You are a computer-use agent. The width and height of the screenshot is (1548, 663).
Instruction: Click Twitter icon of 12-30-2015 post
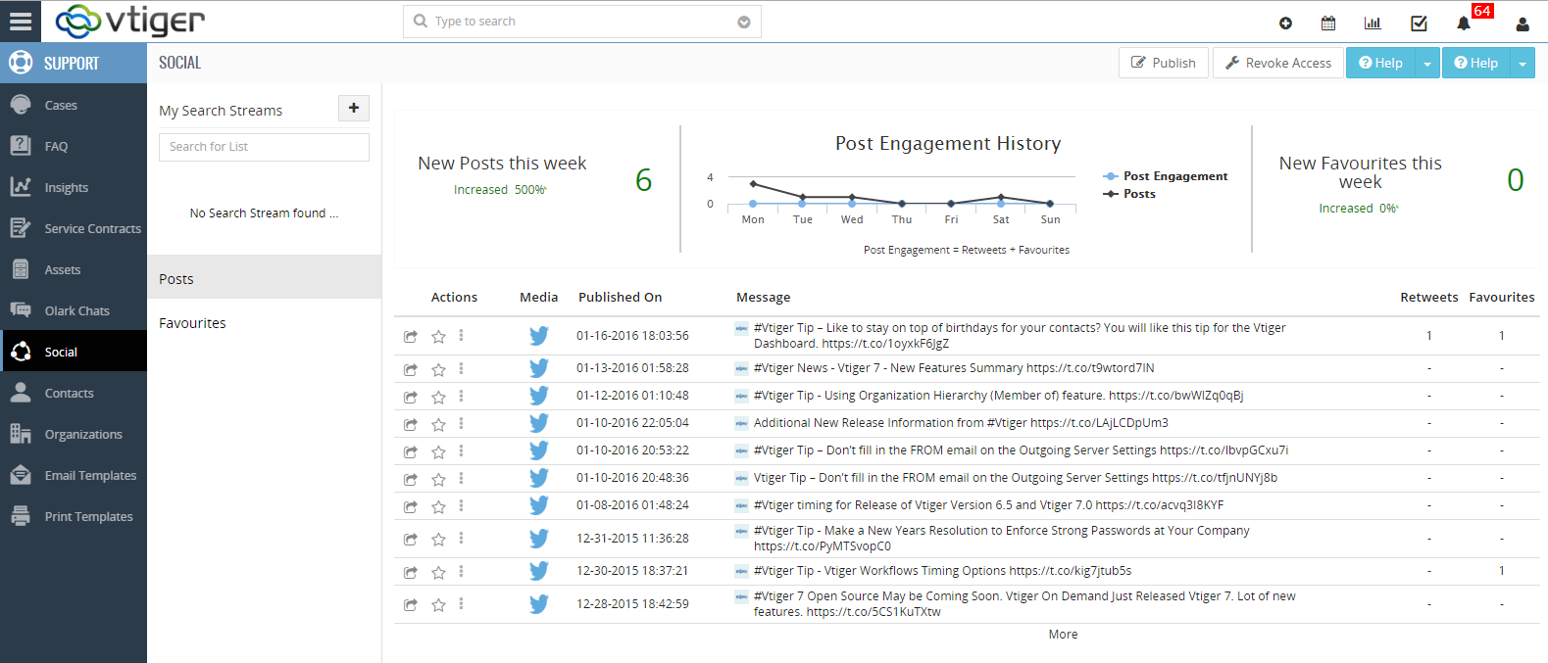539,571
